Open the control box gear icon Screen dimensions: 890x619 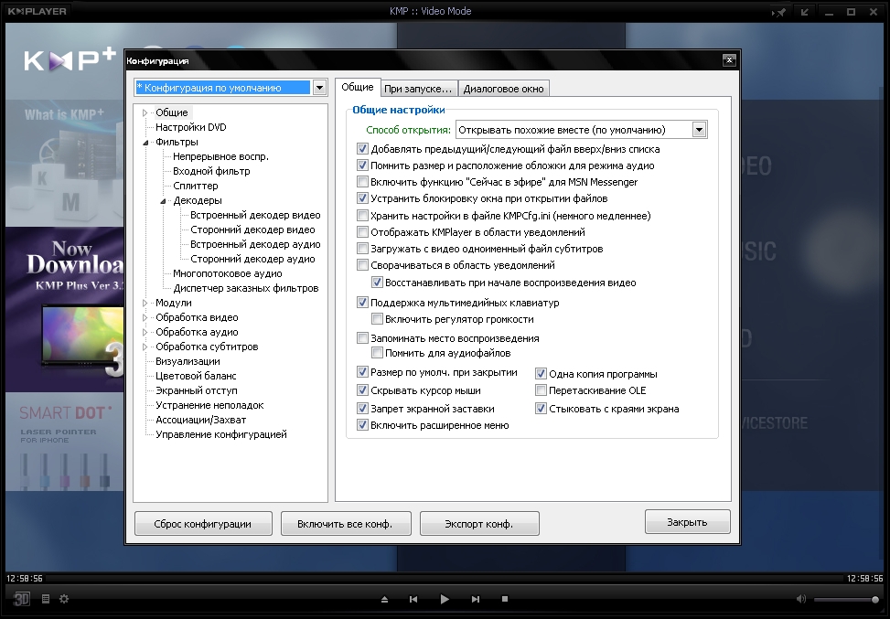[x=64, y=599]
